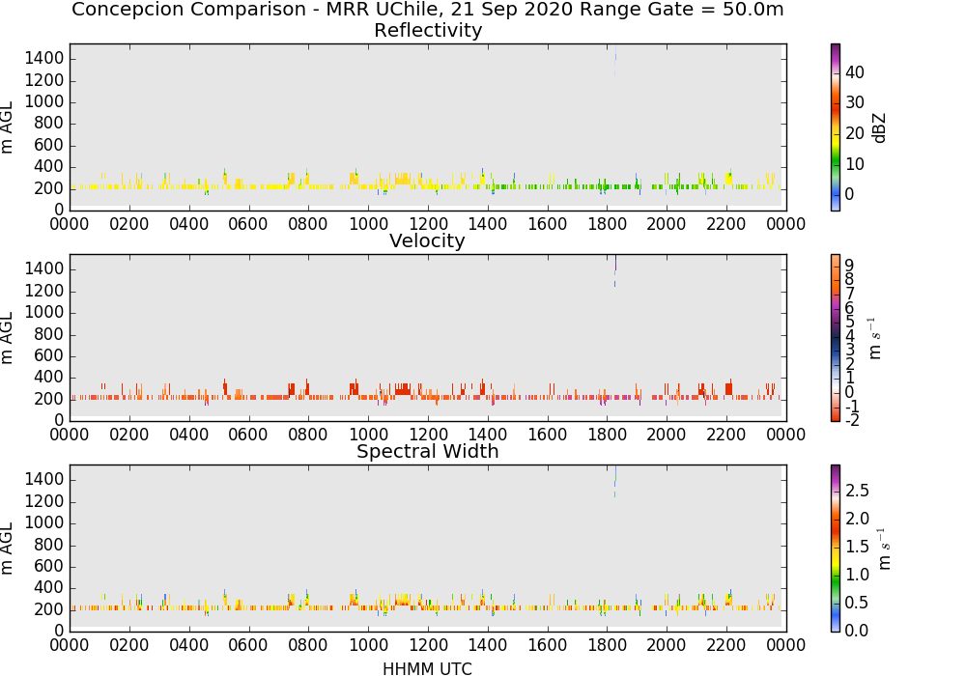
Task: Click the main Concepcion Comparison title
Action: coord(428,10)
